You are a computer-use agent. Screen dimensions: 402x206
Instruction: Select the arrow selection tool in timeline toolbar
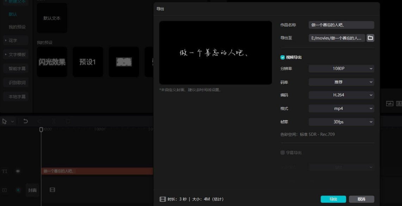(5, 121)
